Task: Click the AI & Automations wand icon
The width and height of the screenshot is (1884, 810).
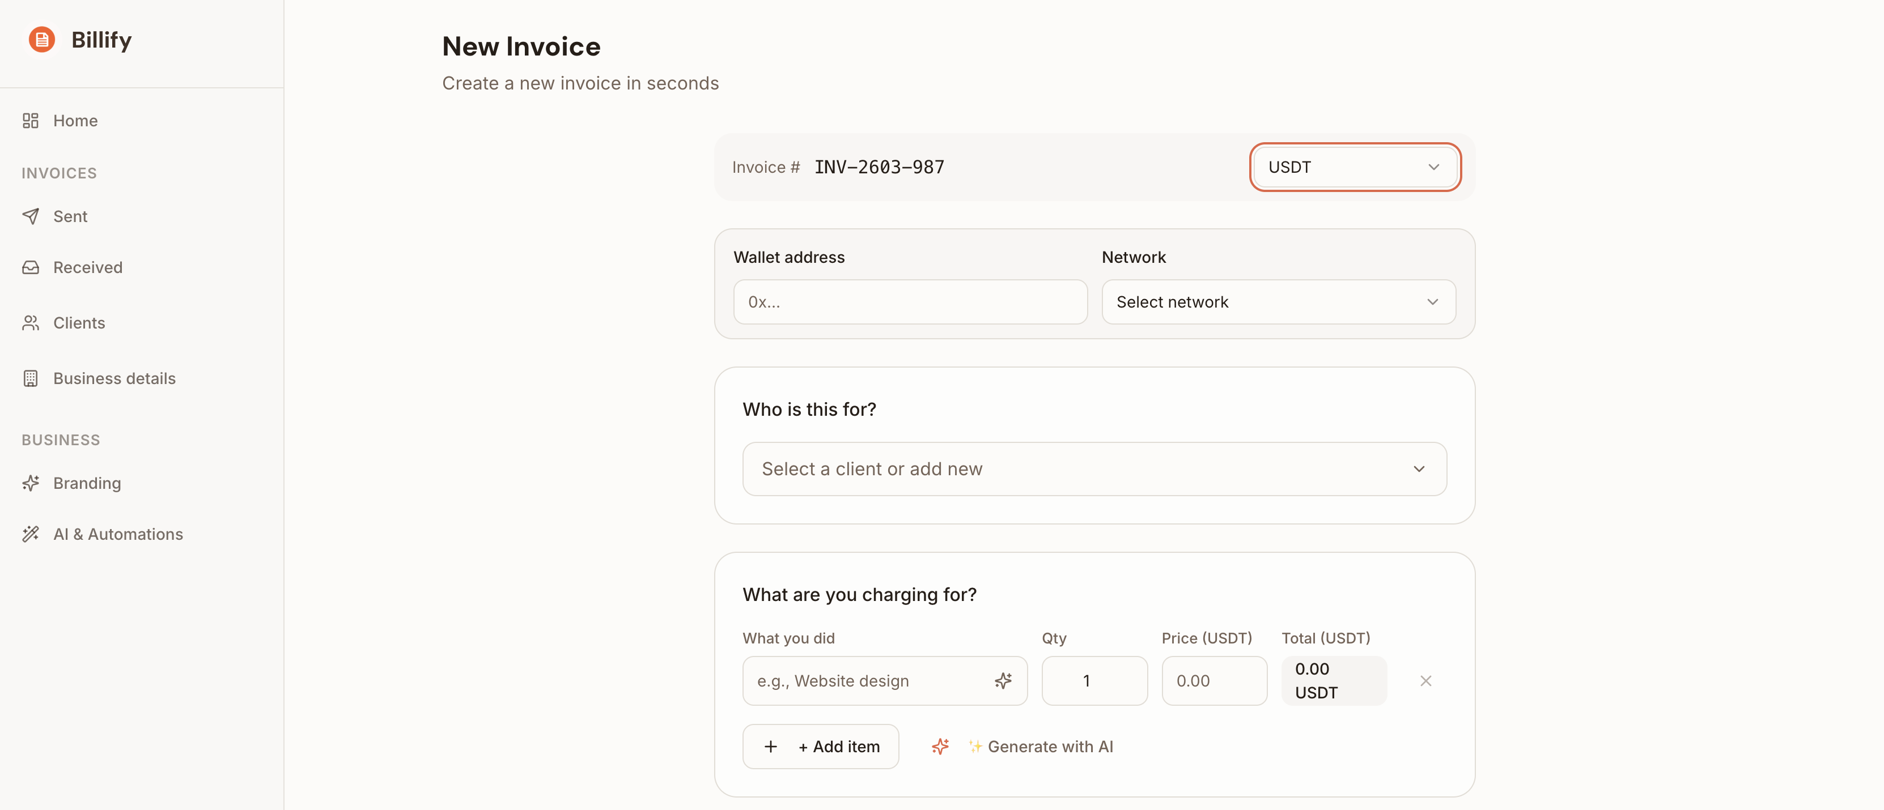Action: pyautogui.click(x=30, y=534)
